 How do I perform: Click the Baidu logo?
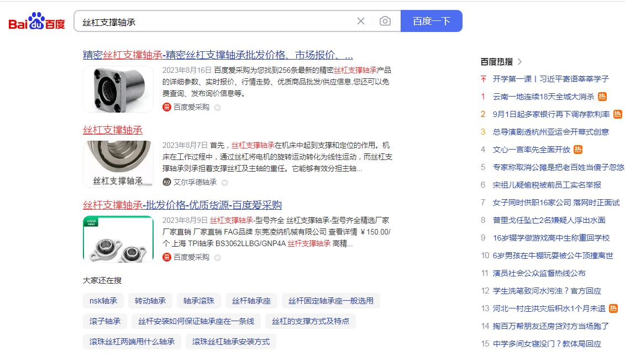[x=36, y=21]
